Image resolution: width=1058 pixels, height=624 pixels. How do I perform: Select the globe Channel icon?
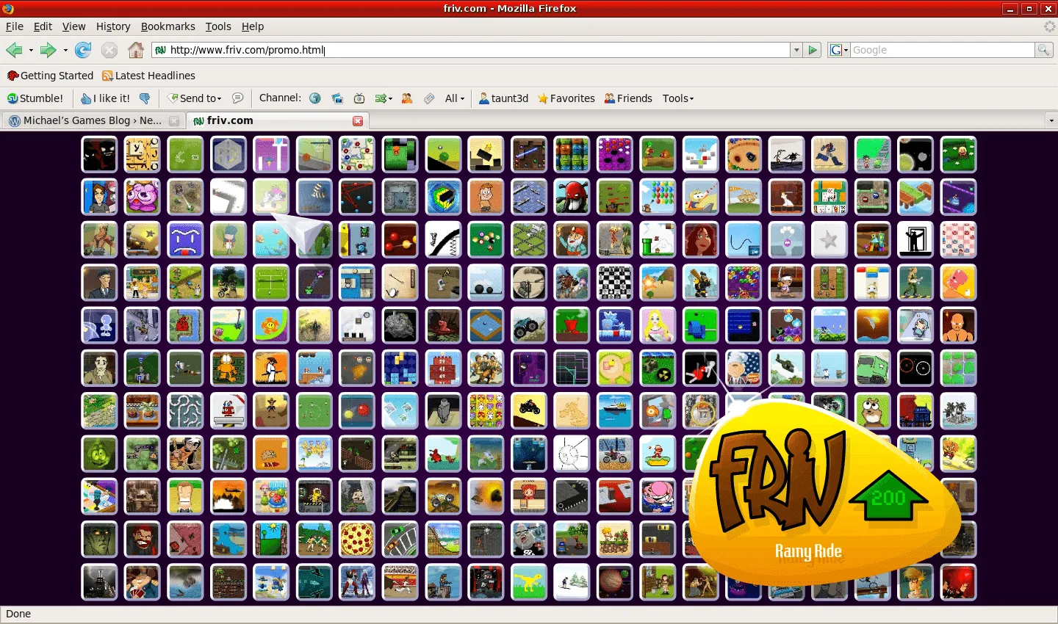(314, 98)
